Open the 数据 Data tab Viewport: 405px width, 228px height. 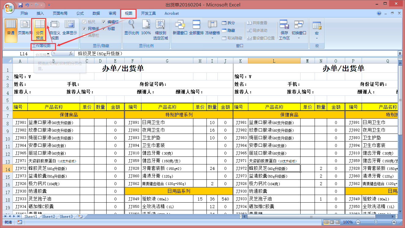pos(96,13)
